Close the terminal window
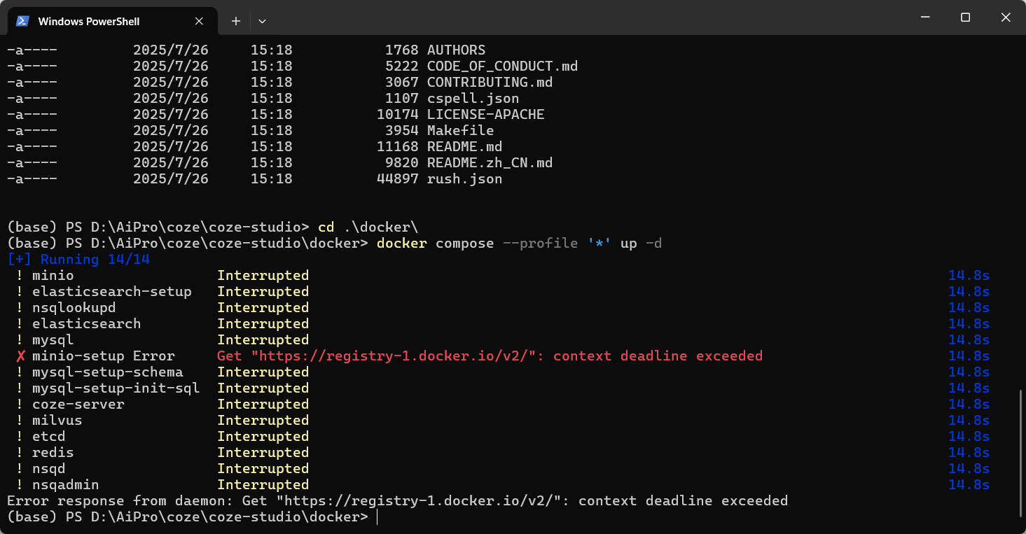The height and width of the screenshot is (534, 1026). coord(1006,17)
